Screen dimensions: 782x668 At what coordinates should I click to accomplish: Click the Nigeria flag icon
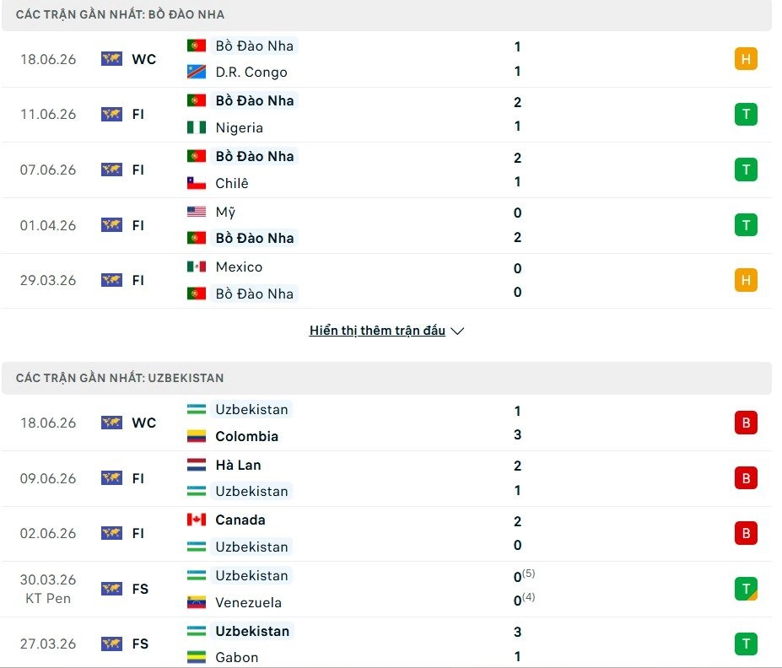click(196, 127)
